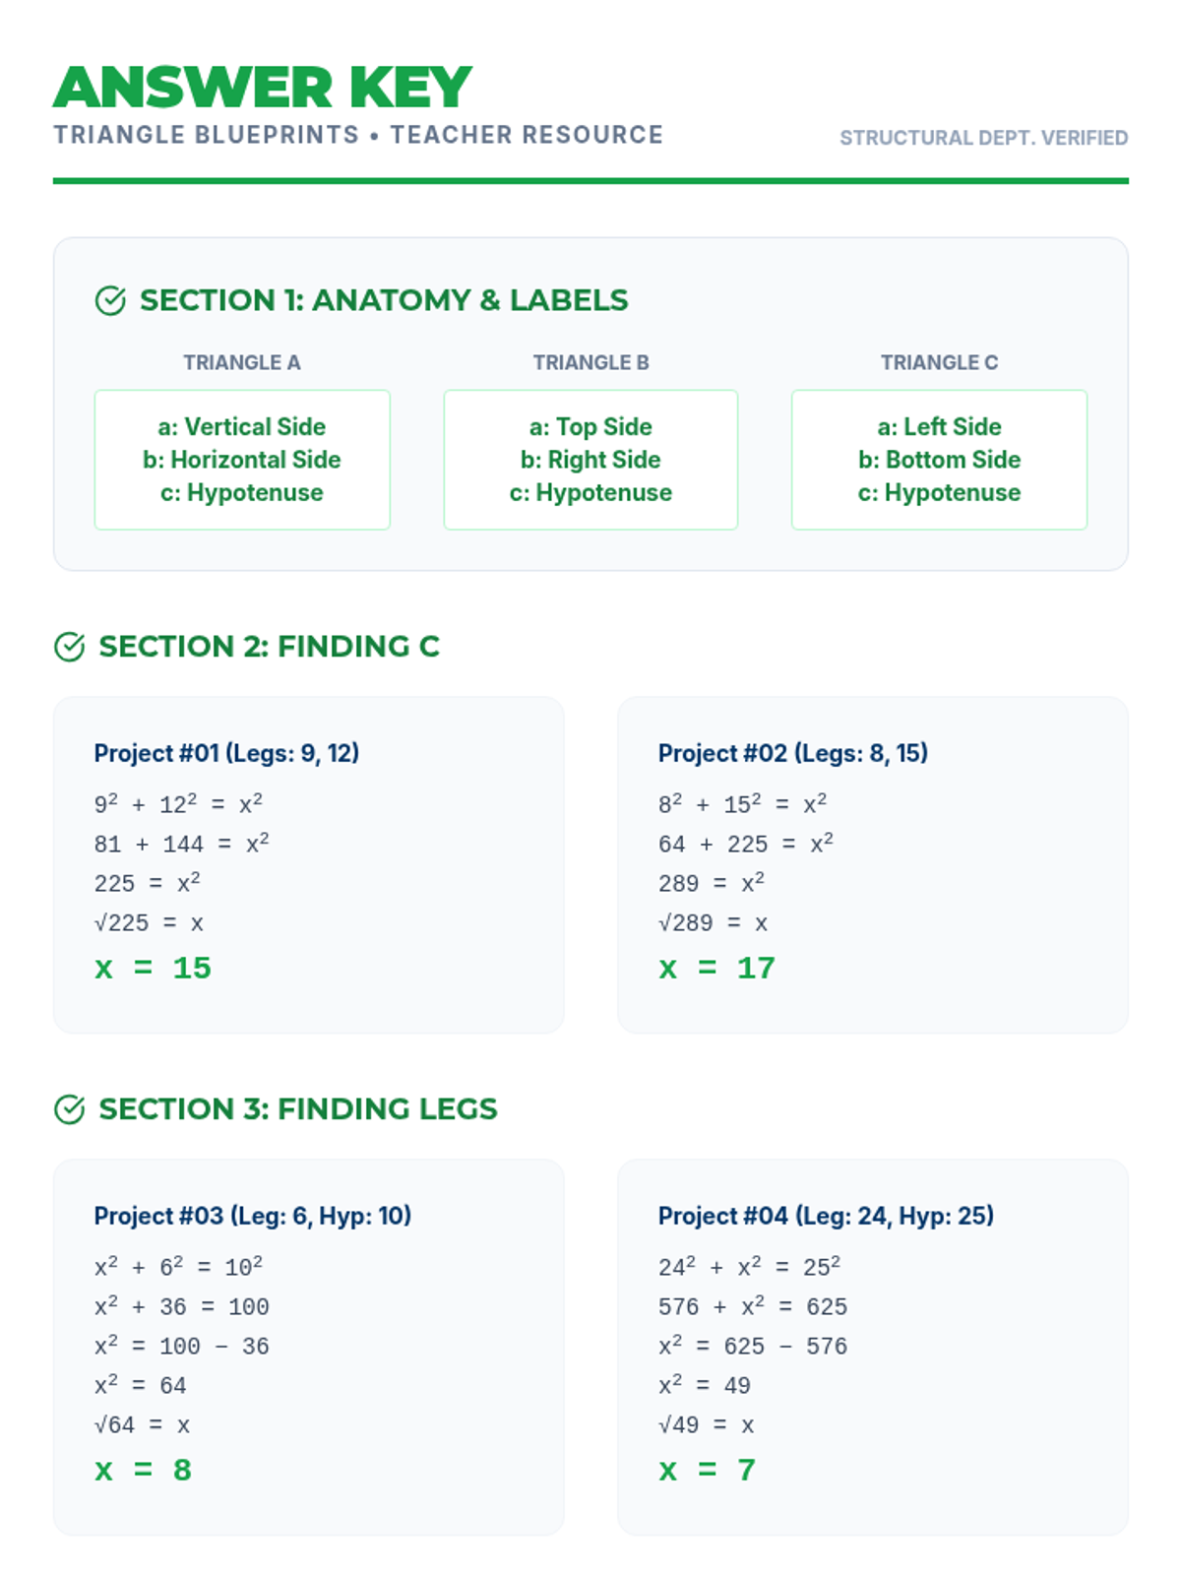Select the Triangle C labels box

[x=939, y=460]
